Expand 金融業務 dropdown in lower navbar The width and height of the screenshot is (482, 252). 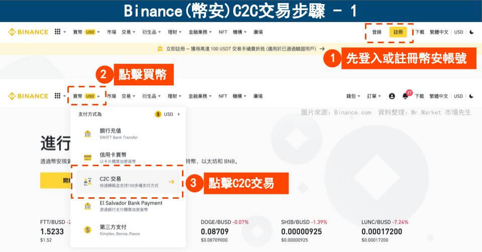tap(200, 96)
